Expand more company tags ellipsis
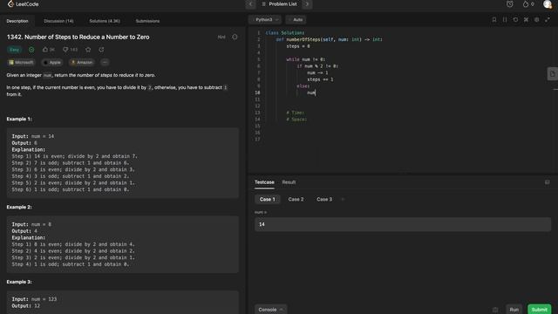 105,62
